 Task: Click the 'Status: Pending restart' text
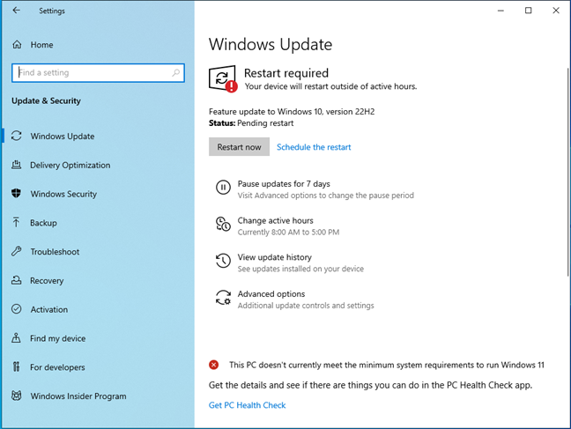251,123
